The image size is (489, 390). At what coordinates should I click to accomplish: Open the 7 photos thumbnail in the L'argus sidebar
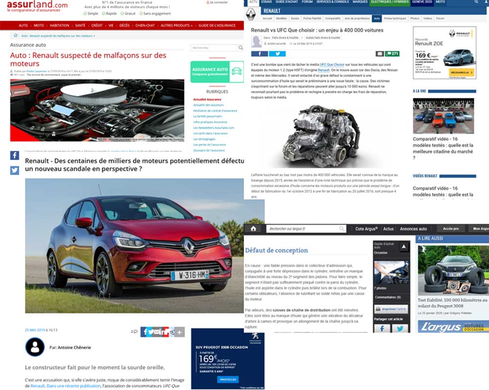click(391, 273)
